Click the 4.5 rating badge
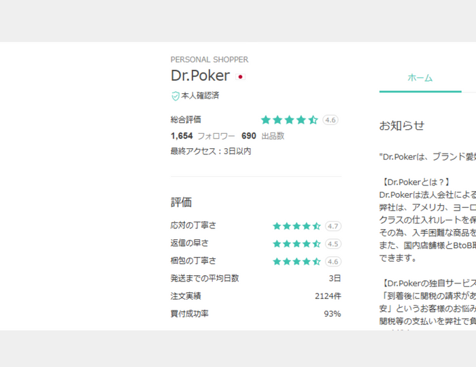This screenshot has height=367, width=476. (333, 243)
